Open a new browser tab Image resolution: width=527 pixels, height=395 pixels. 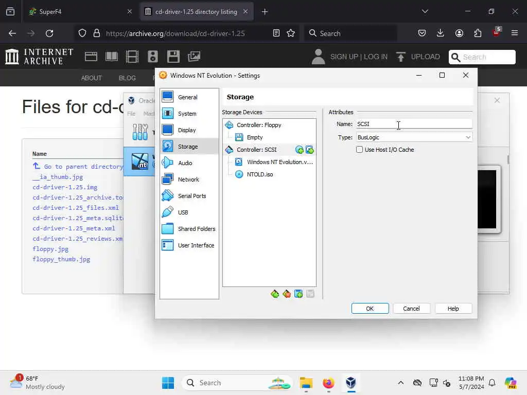tap(265, 12)
